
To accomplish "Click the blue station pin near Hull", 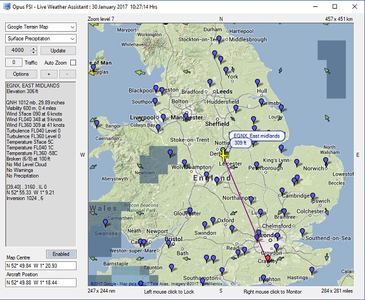I will 257,82.
